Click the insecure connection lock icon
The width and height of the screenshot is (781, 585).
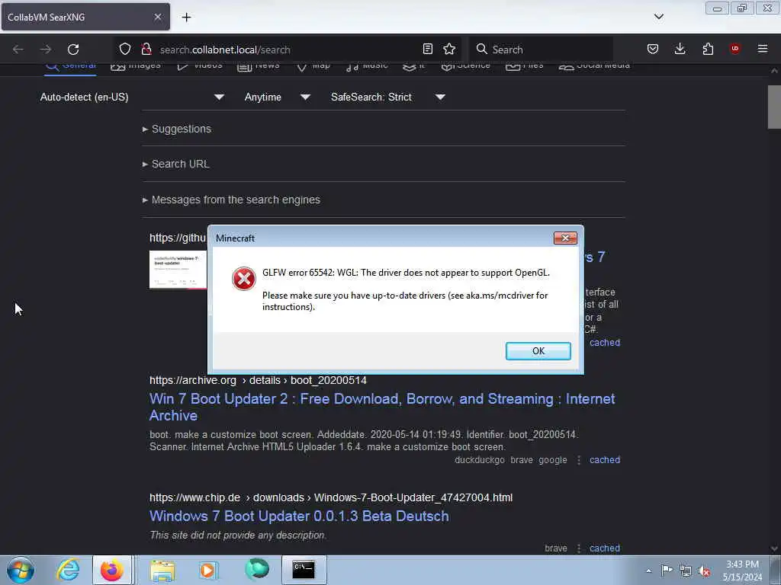(x=146, y=49)
